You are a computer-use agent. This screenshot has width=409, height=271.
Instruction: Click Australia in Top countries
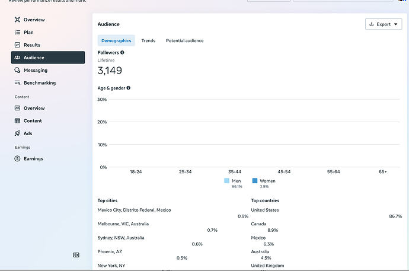260,251
